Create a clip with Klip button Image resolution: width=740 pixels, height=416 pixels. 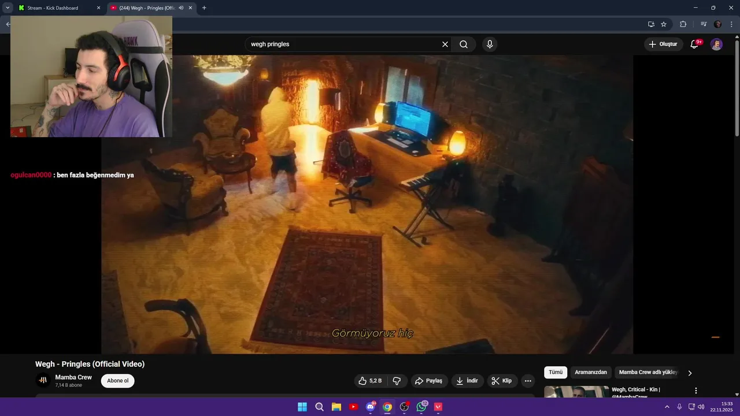[x=502, y=381]
